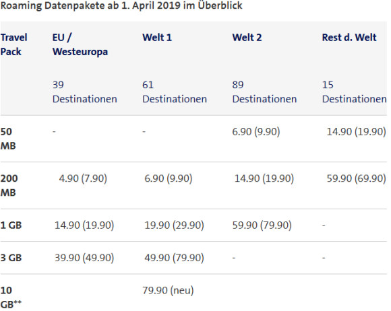
Task: Click the 59.90 (79.90) price cell
Action: [x=262, y=226]
